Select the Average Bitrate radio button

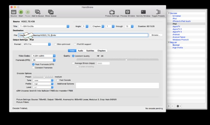tap(73, 63)
